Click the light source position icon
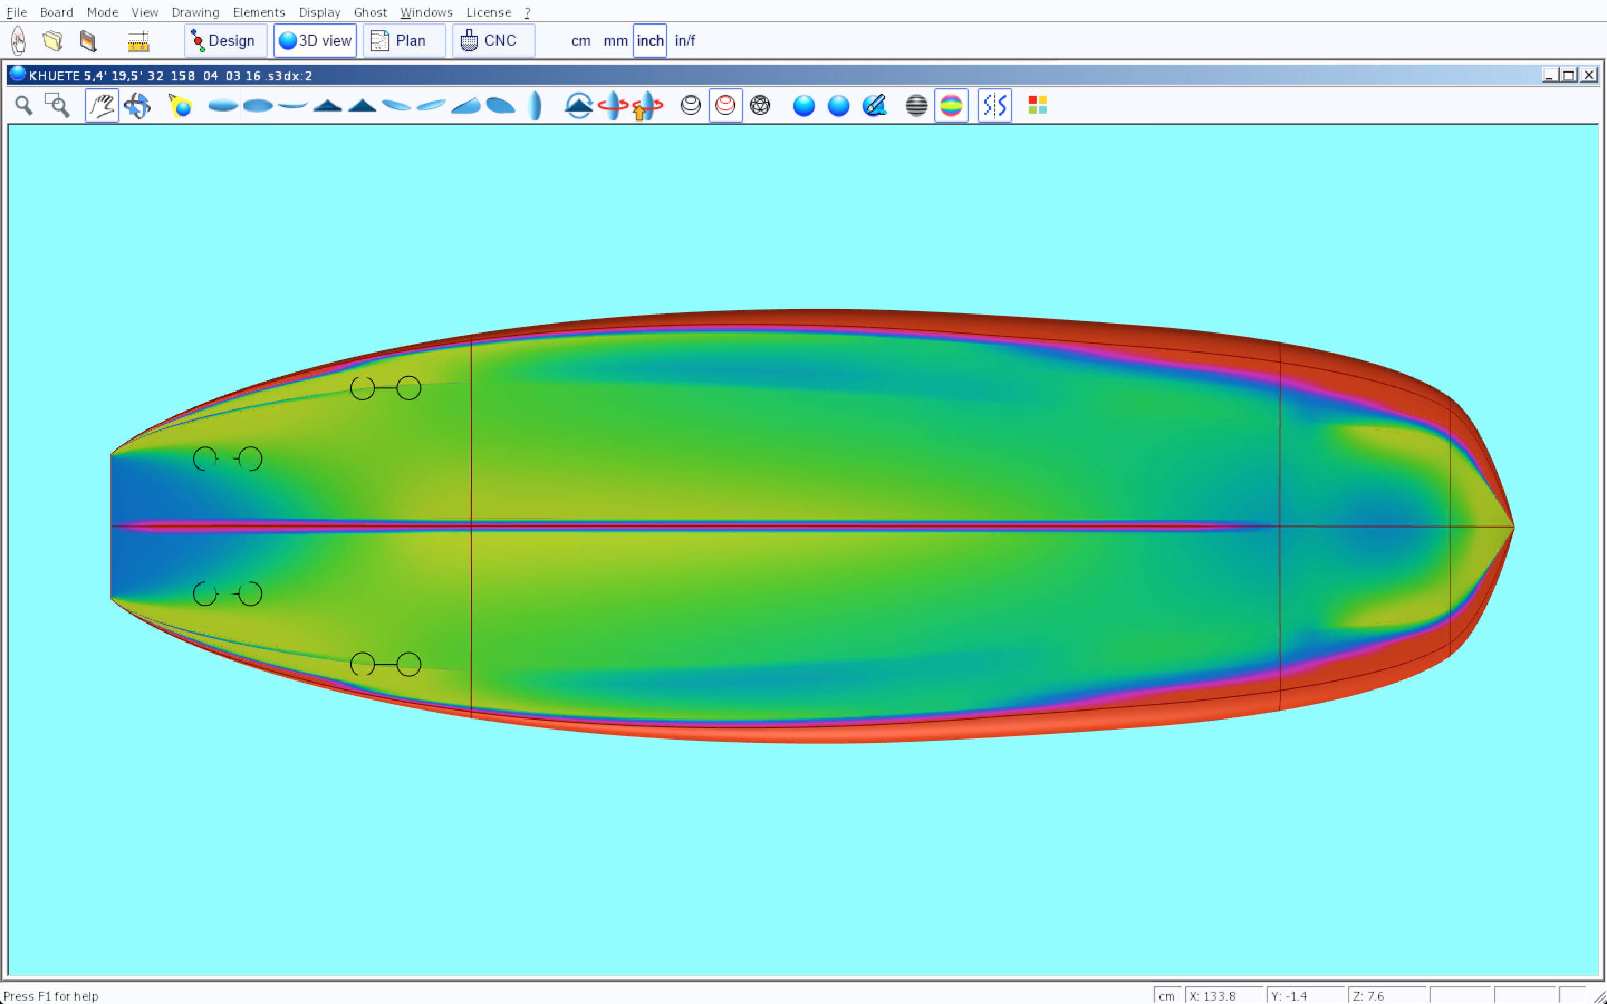Viewport: 1607px width, 1004px height. tap(180, 105)
